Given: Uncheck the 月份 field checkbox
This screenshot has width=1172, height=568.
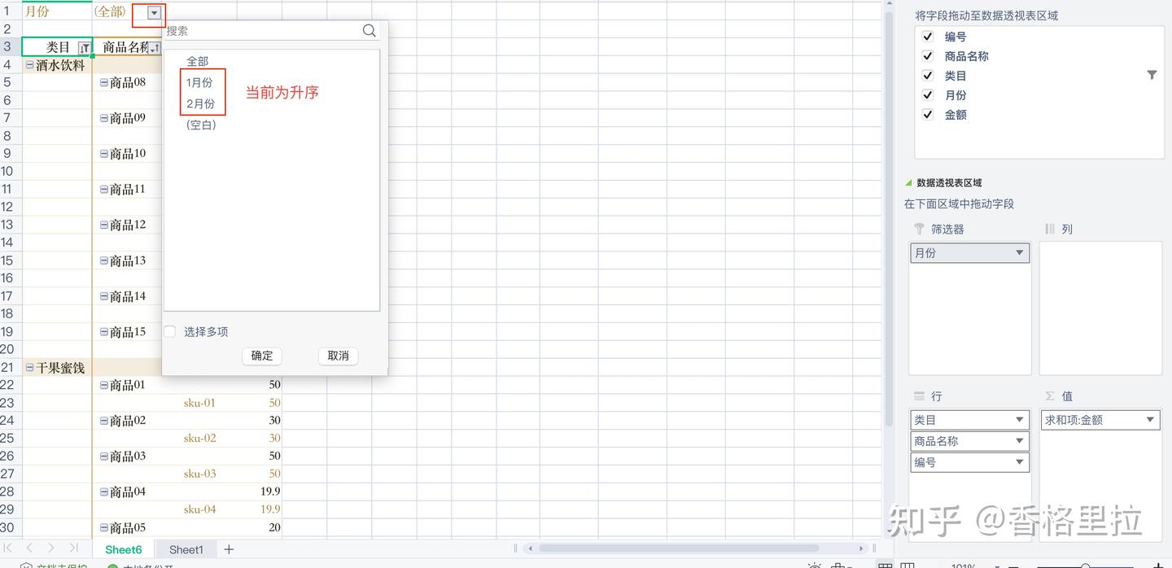Looking at the screenshot, I should pyautogui.click(x=927, y=95).
